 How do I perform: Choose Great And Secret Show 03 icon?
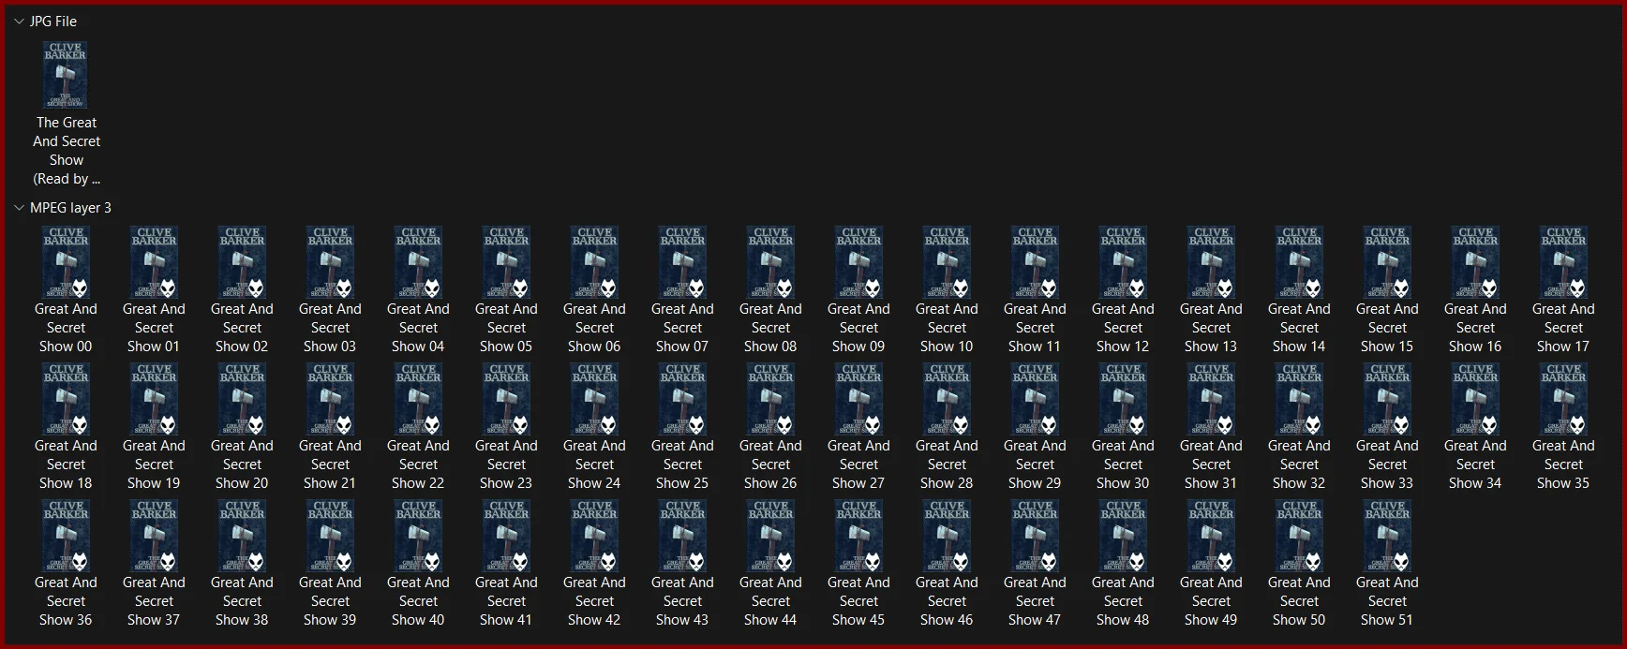pyautogui.click(x=330, y=262)
